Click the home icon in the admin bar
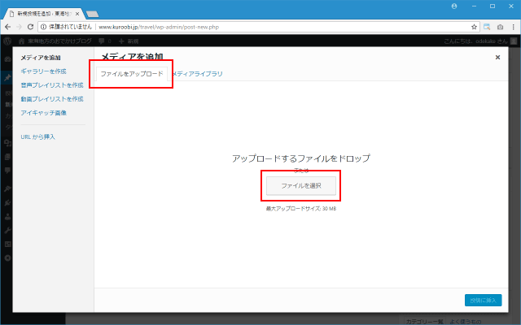Screen dimensions: 521x325 [22, 41]
